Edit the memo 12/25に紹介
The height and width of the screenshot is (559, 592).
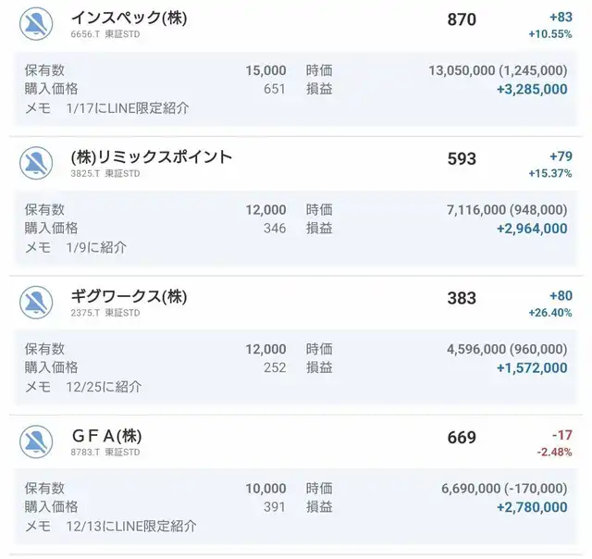coord(104,387)
